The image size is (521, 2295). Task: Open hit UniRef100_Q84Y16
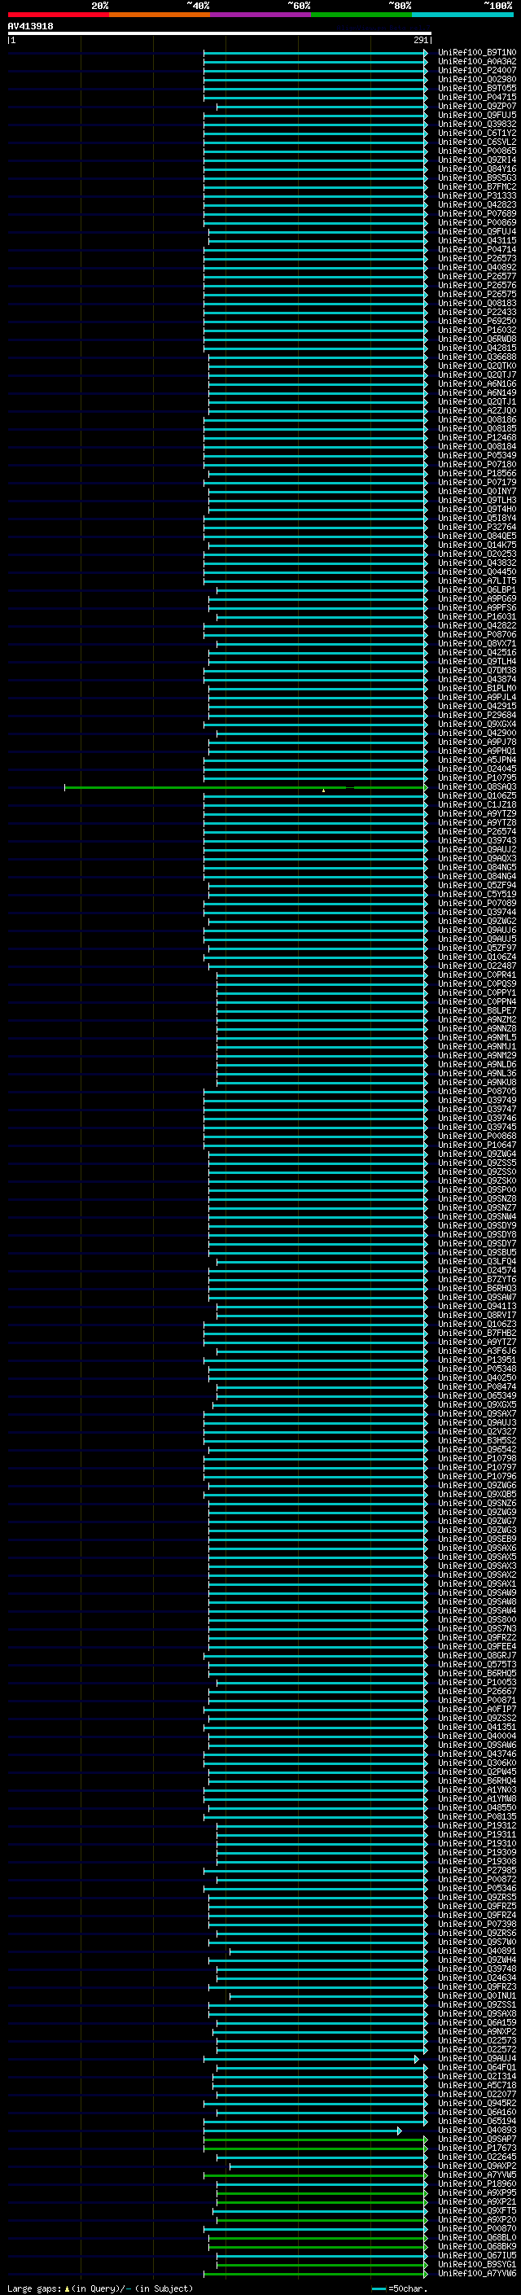(x=477, y=169)
